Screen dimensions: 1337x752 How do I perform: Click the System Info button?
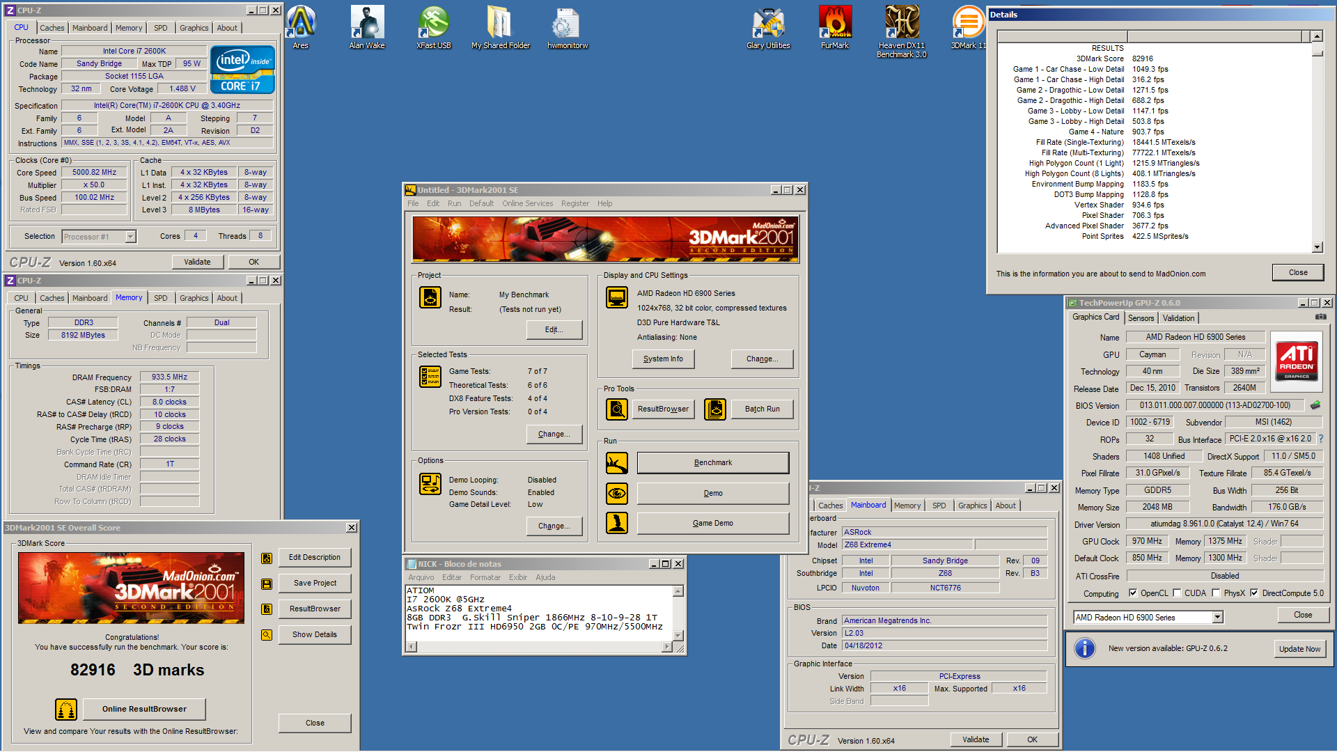pos(663,359)
